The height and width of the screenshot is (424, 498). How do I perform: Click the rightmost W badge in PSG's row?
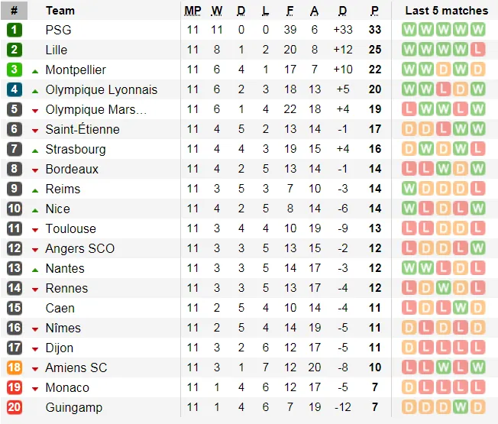(x=478, y=30)
